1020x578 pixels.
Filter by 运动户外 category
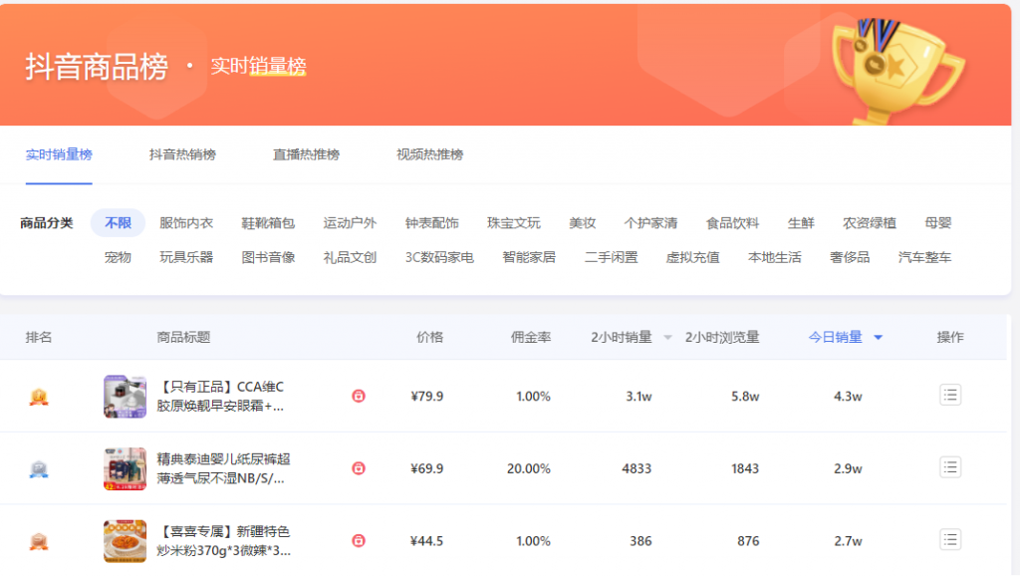point(350,223)
